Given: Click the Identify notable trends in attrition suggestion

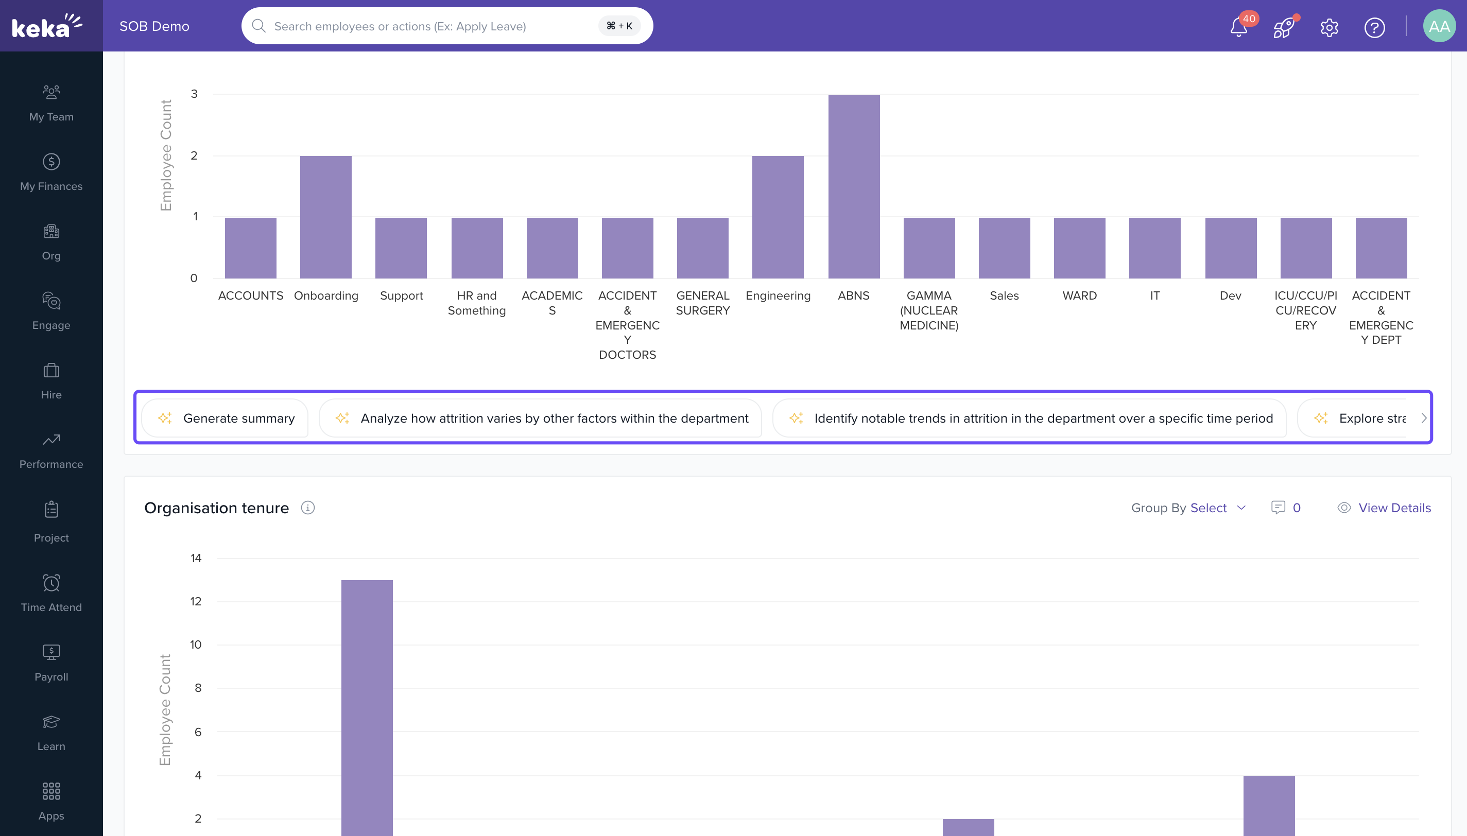Looking at the screenshot, I should click(x=1029, y=418).
